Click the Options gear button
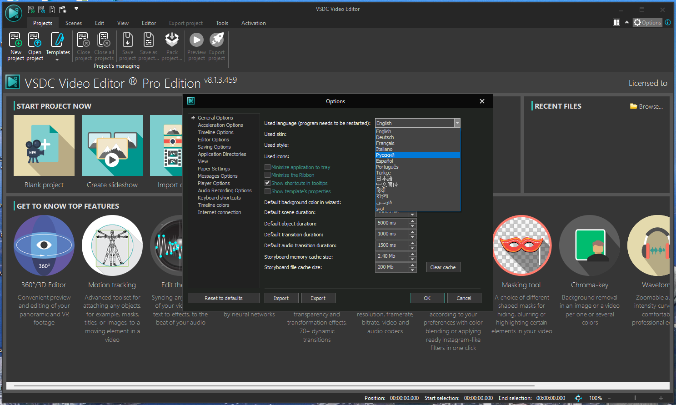The image size is (676, 405). click(x=647, y=22)
